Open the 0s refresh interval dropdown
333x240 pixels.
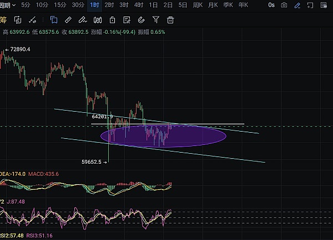click(x=271, y=4)
